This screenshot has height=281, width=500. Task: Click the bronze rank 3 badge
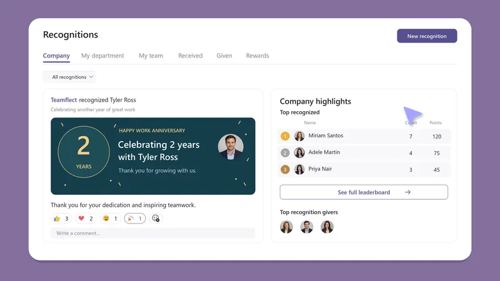(x=285, y=169)
